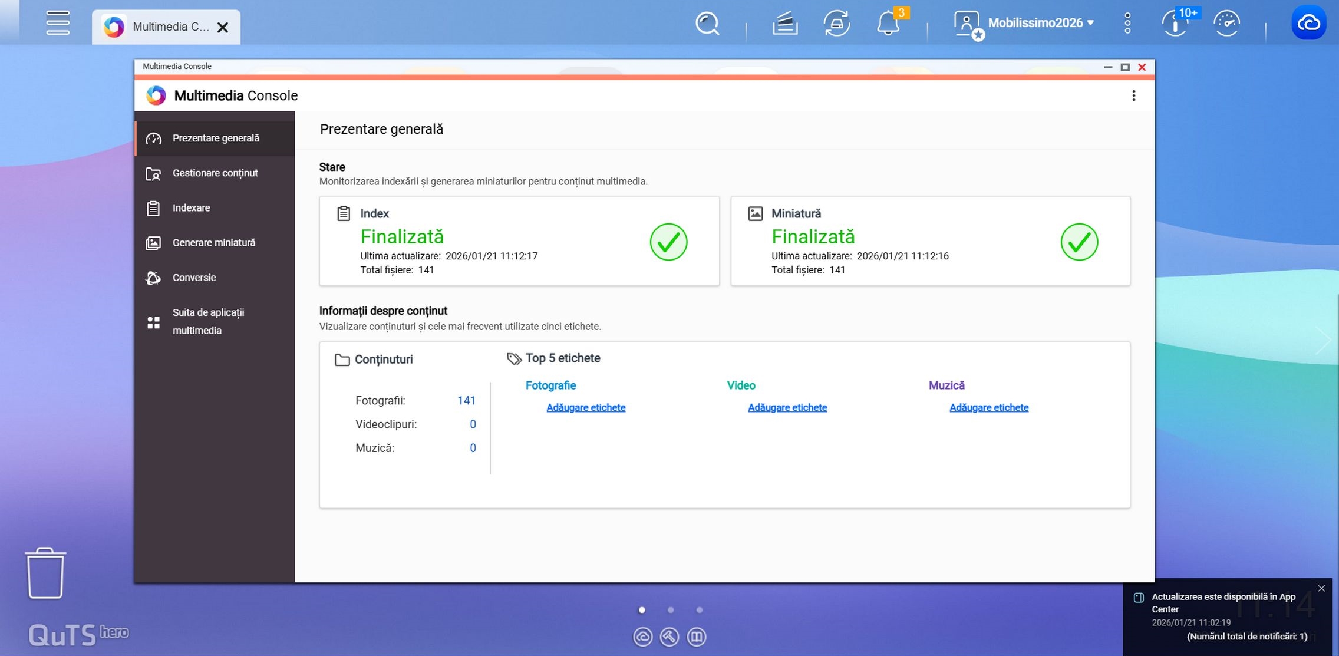Open Generare miniatură sidebar section
The height and width of the screenshot is (656, 1339).
click(213, 243)
